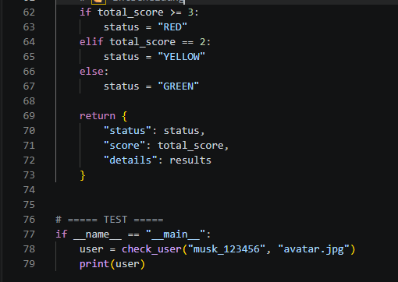Click the elif keyword on line 64
The height and width of the screenshot is (282, 398).
point(91,42)
